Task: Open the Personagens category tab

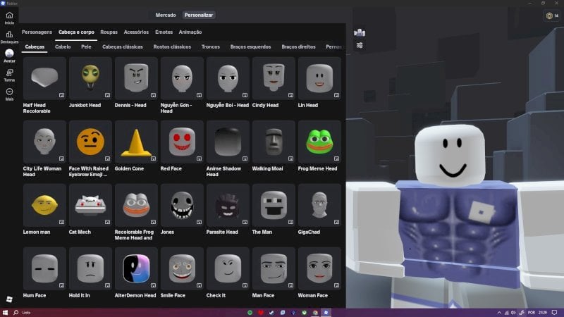Action: click(37, 32)
